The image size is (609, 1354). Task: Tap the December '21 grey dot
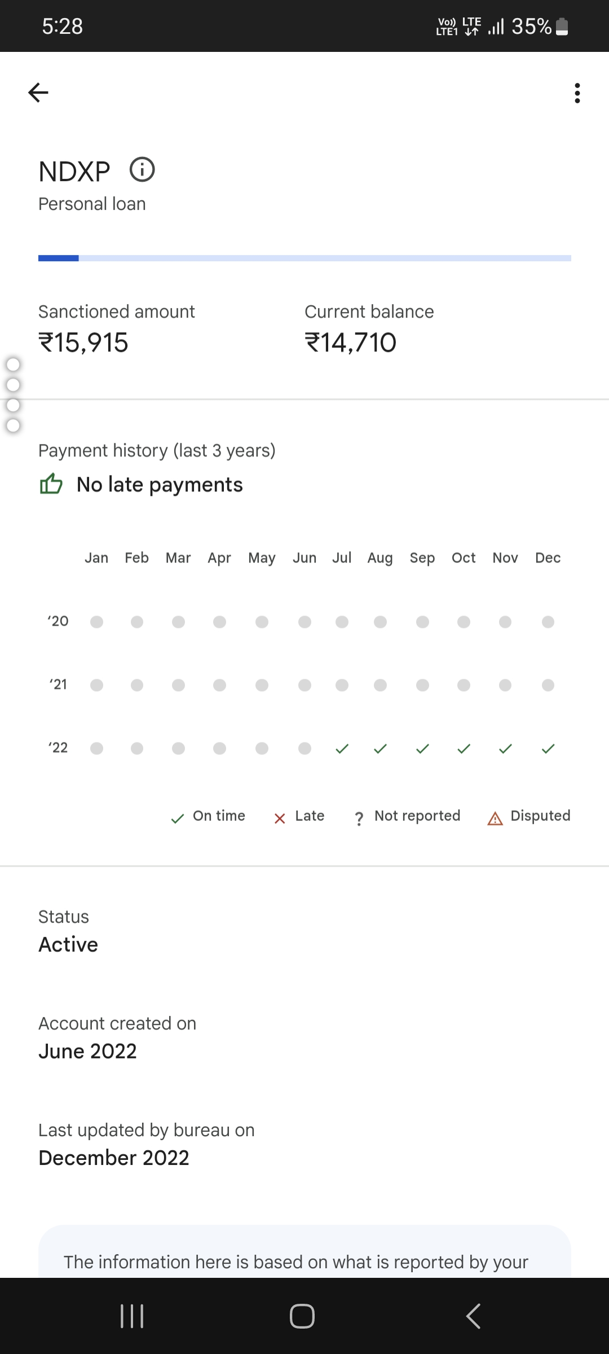(x=548, y=685)
